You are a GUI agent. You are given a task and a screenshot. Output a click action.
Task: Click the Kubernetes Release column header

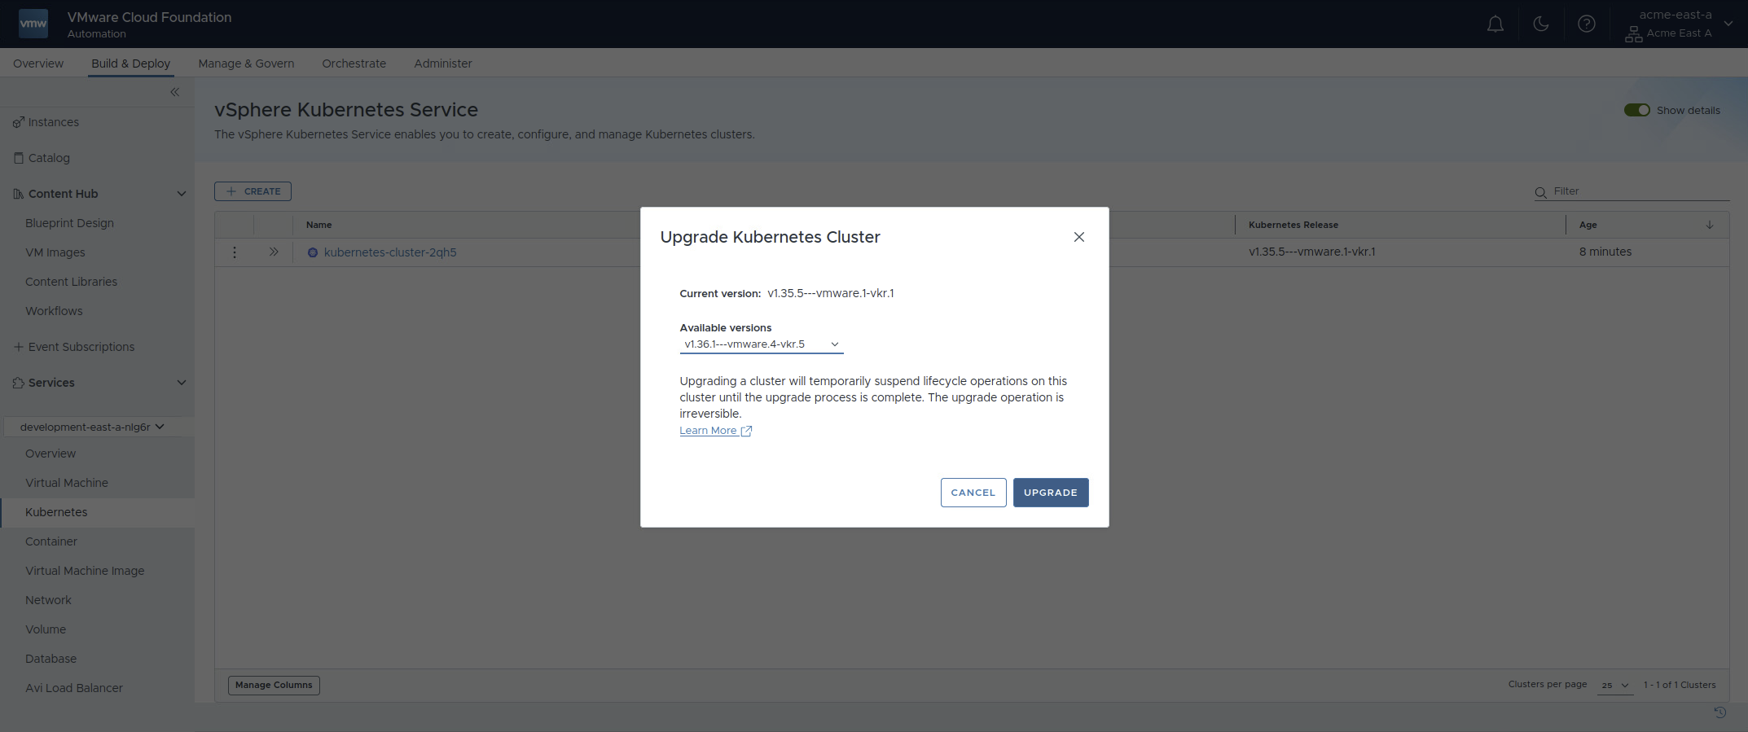click(x=1293, y=225)
